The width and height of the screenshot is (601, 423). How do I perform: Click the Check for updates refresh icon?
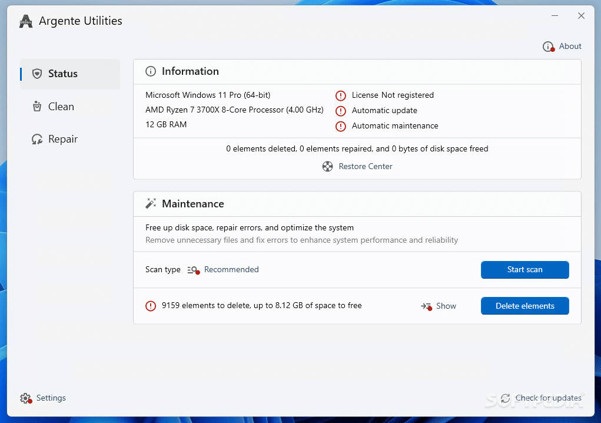click(x=505, y=398)
